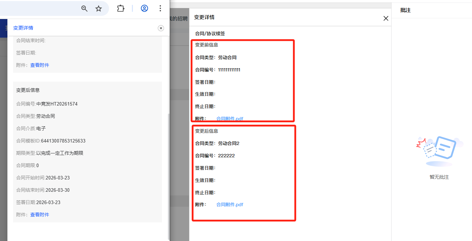Select contract number 中竟发HT20261574

pos(57,104)
